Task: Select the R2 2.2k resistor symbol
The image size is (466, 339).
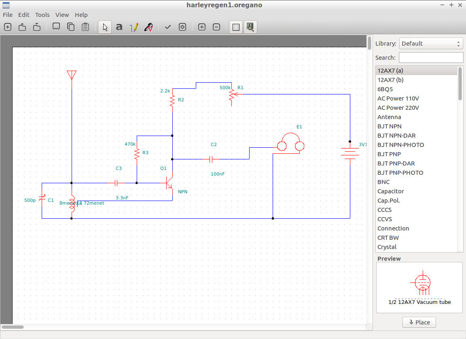Action: tap(172, 100)
